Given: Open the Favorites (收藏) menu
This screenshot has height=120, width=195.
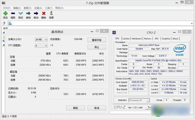Looking at the screenshot, I should pos(38,8).
